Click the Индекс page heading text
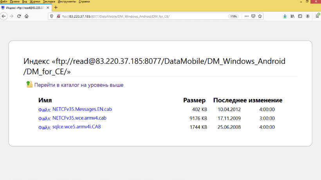321x180 pixels. click(x=154, y=66)
